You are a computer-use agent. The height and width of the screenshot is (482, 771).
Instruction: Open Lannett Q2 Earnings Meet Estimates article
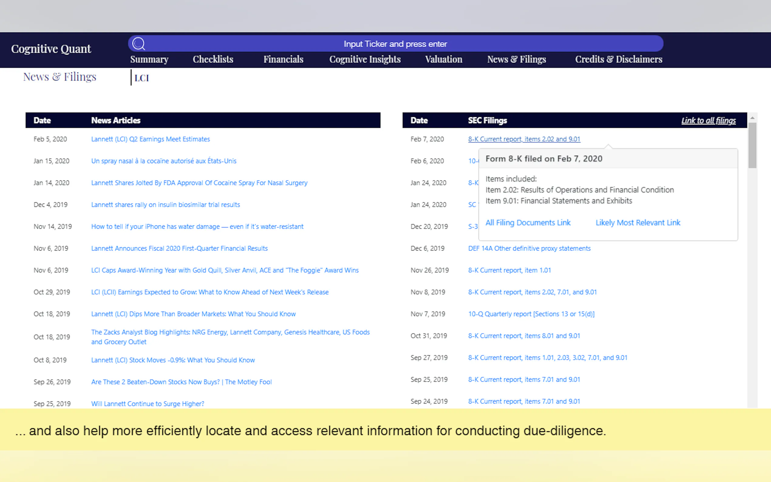[x=151, y=139]
